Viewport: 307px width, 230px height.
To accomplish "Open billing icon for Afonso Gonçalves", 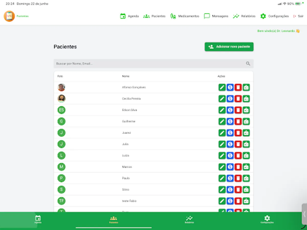I will [230, 87].
